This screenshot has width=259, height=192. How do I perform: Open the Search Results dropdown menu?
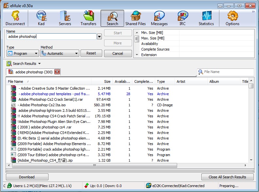click(40, 64)
